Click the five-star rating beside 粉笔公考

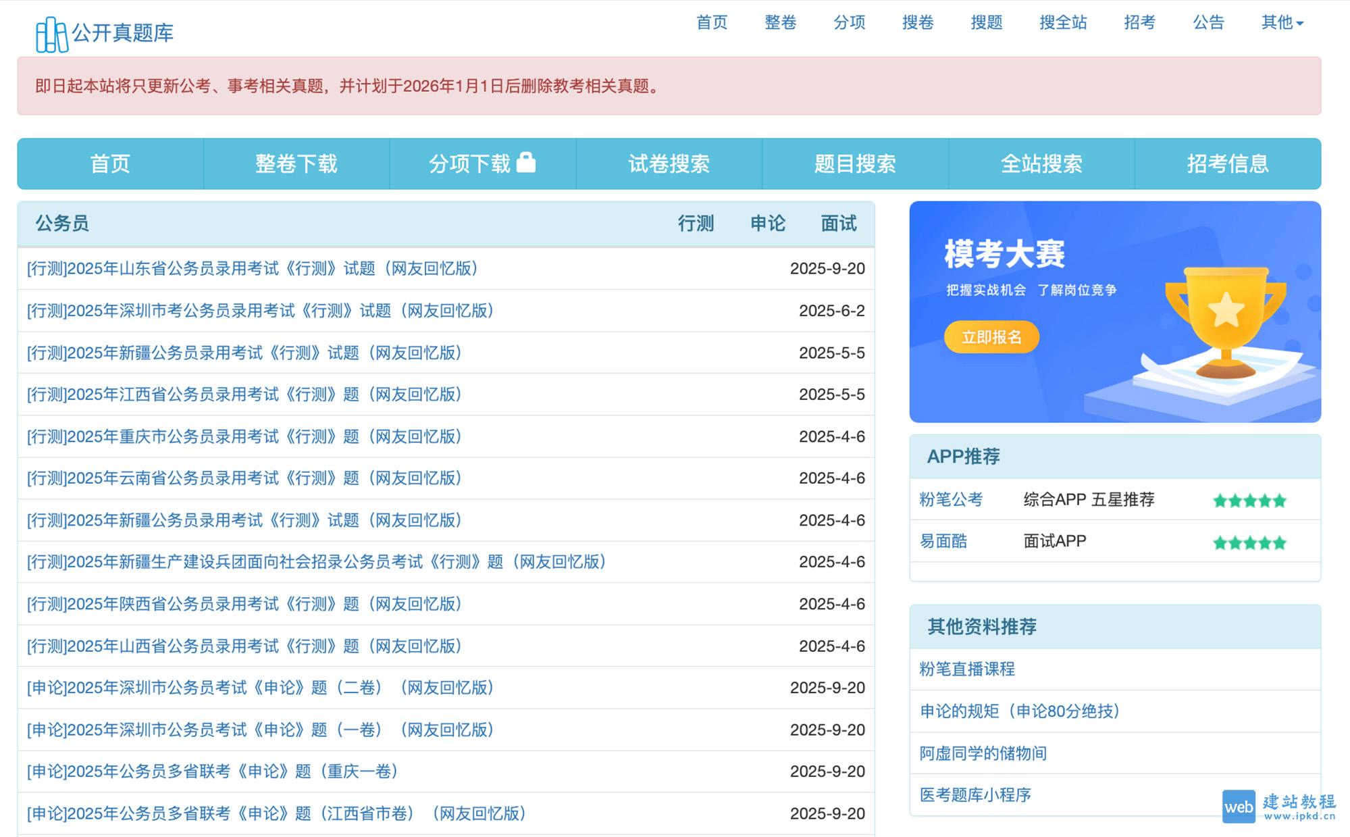1249,500
